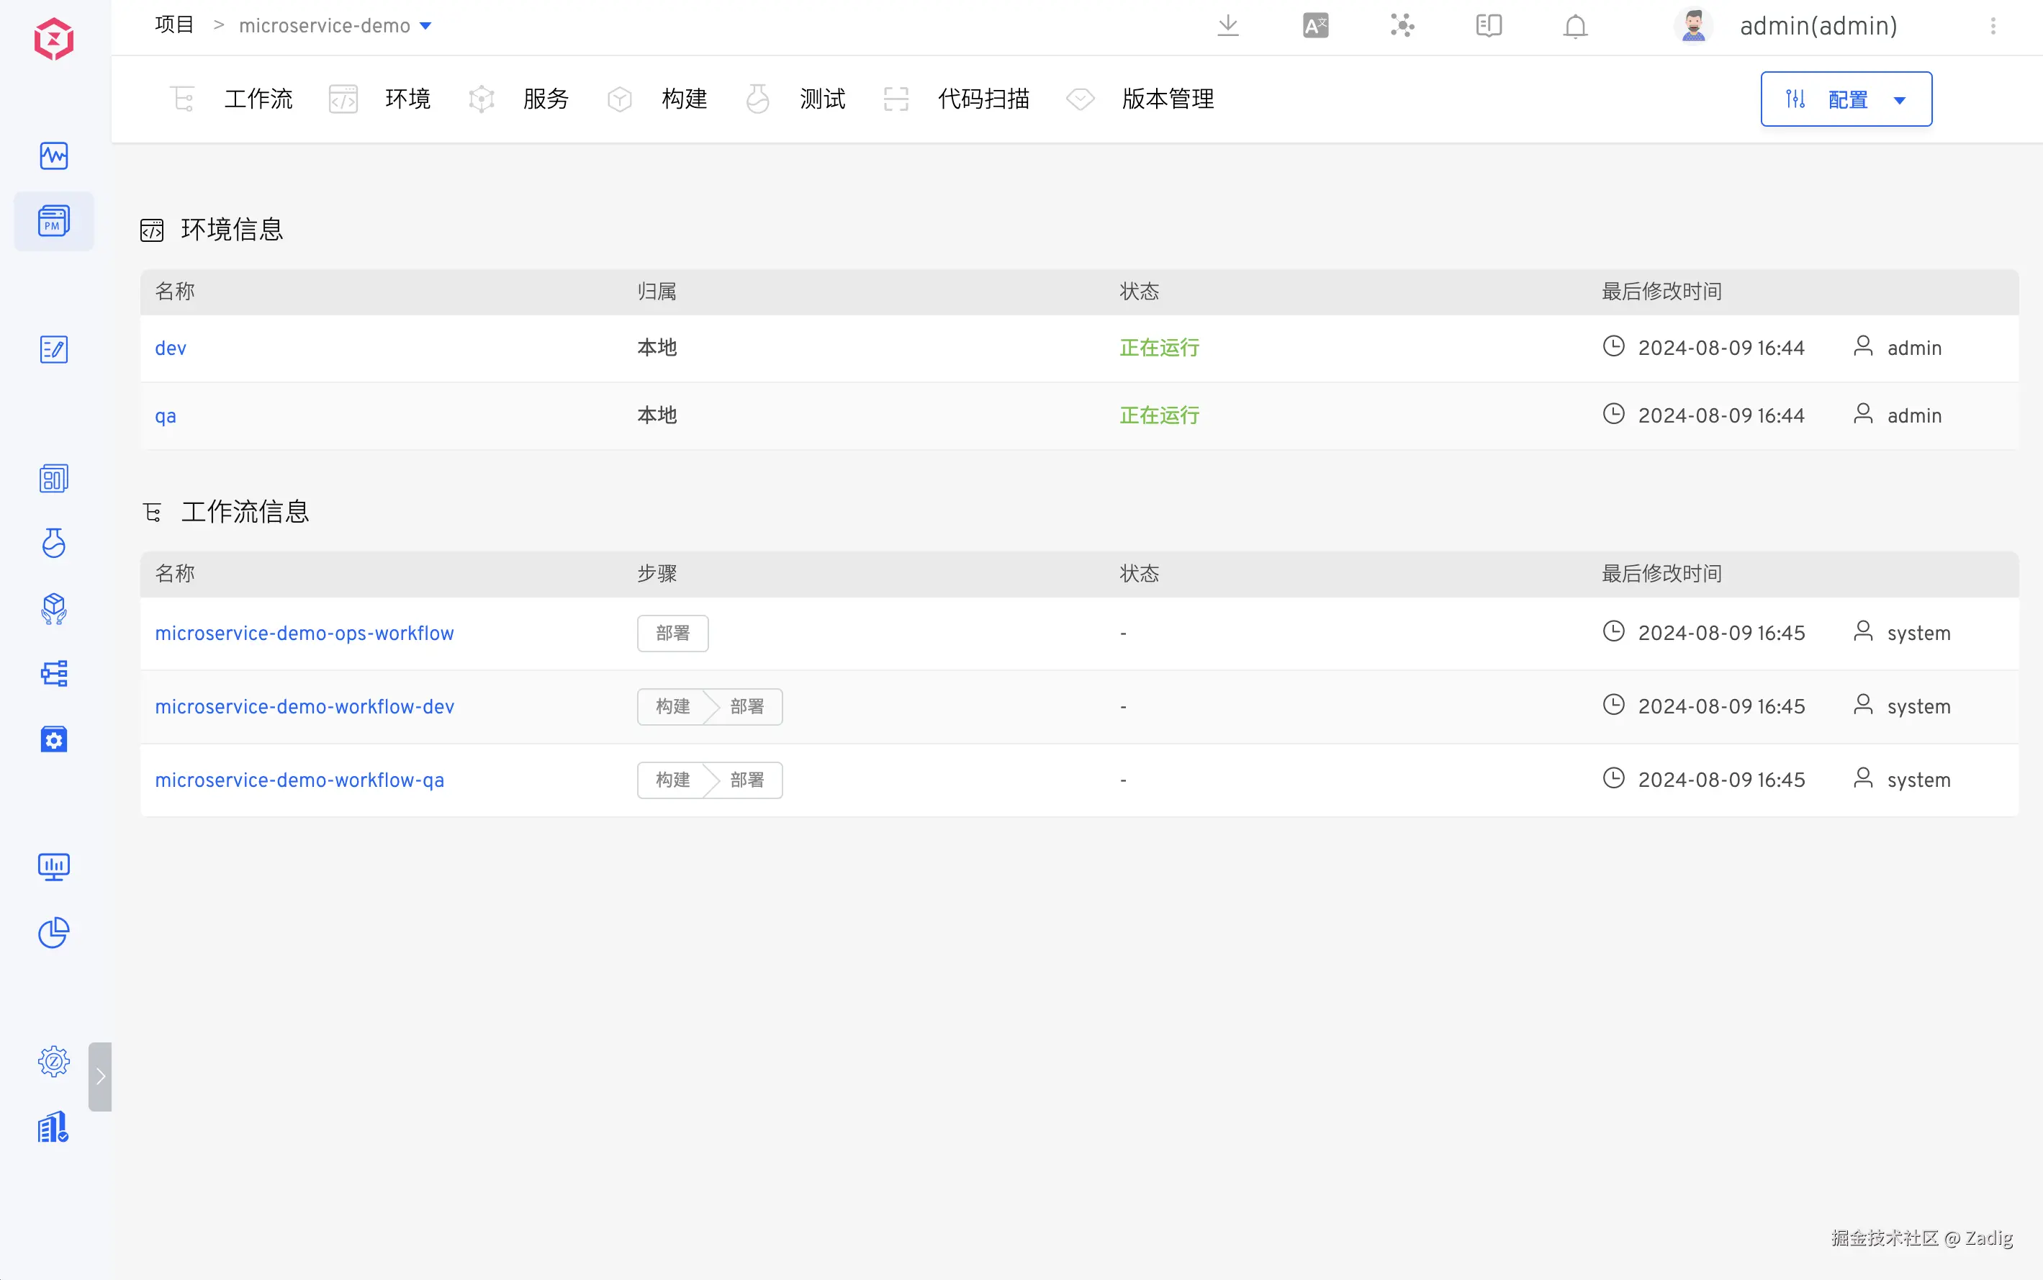Open microservice-demo-workflow-qa link
The image size is (2043, 1280).
click(299, 780)
